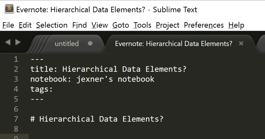This screenshot has width=265, height=139.
Task: Open the File menu
Action: click(8, 25)
